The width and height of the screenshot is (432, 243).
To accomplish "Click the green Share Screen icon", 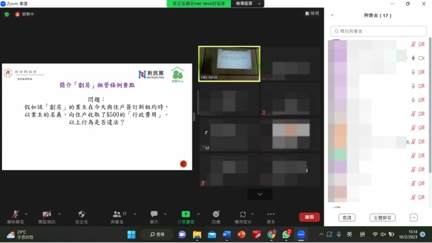I will click(186, 214).
